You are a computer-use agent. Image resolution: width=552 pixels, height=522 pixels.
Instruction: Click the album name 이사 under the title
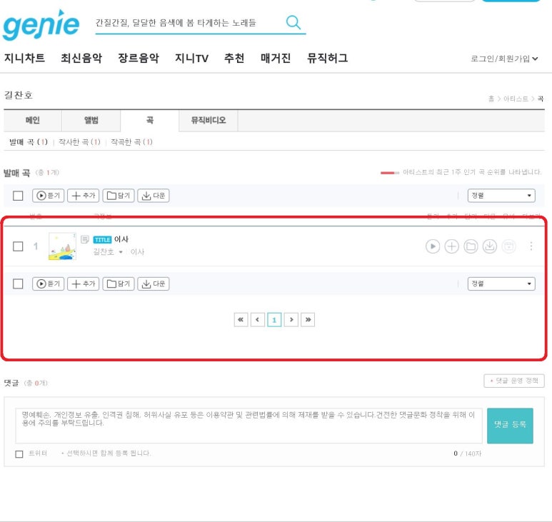[137, 251]
